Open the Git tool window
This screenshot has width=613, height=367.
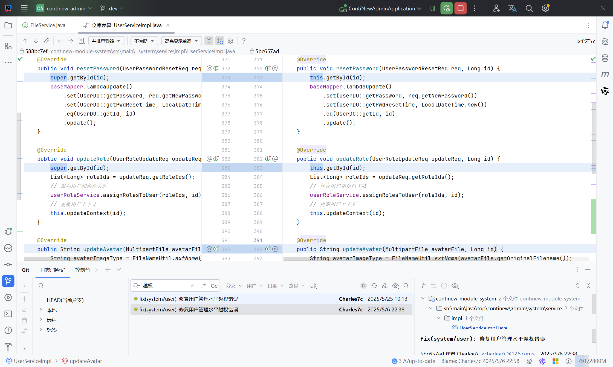[8, 281]
